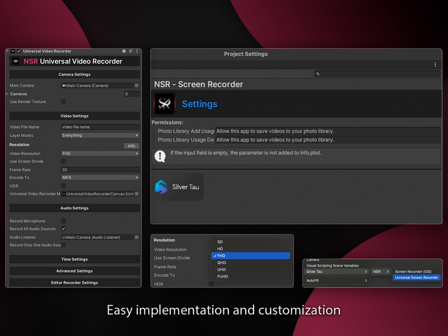The height and width of the screenshot is (336, 448).
Task: Enable the Record Microphone checkbox
Action: coord(63,221)
